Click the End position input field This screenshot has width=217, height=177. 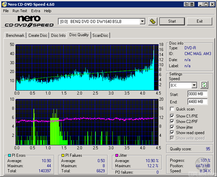click(197, 101)
